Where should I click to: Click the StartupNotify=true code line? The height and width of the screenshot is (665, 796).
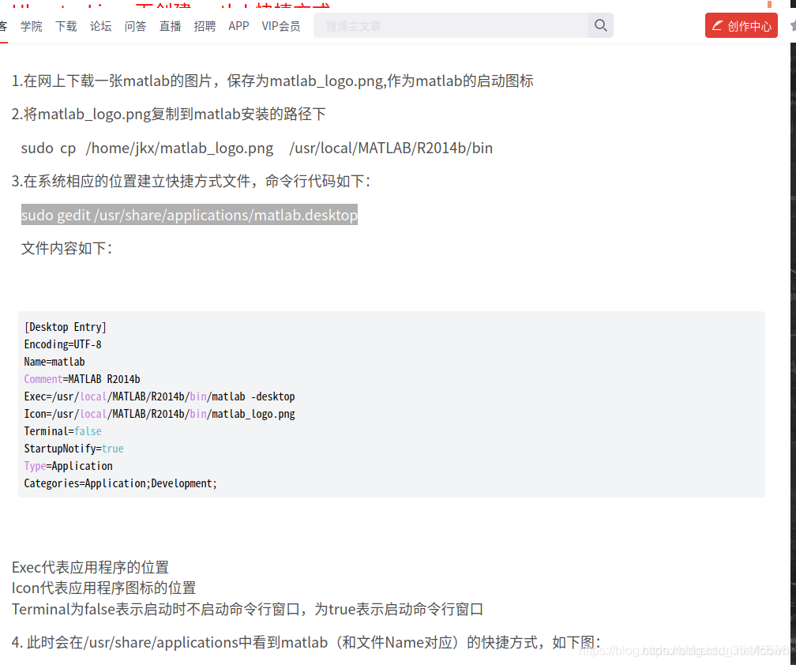73,449
